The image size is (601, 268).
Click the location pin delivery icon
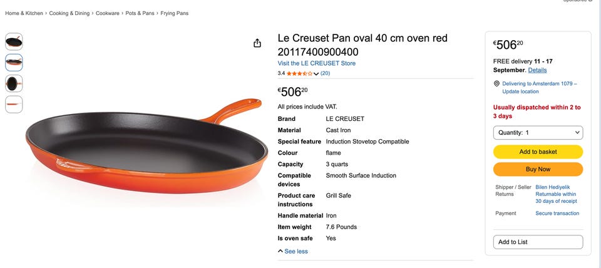(x=496, y=83)
